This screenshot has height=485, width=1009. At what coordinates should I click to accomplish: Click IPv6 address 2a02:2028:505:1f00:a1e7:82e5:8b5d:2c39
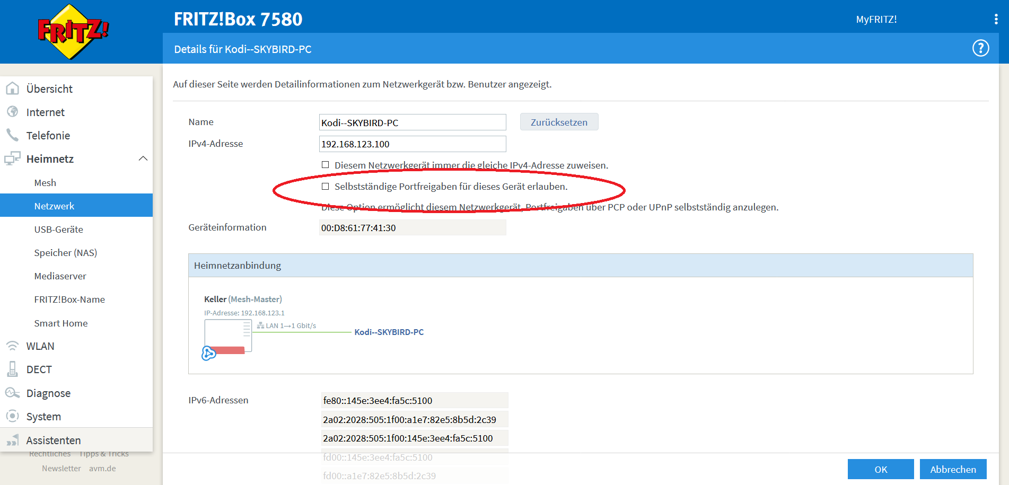(415, 419)
